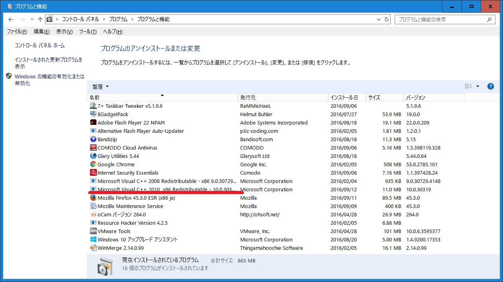Open the 表示(V) menu

click(x=65, y=32)
